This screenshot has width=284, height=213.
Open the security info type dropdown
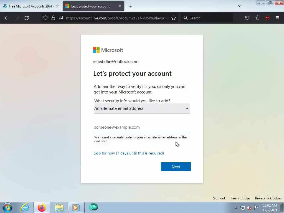142,108
